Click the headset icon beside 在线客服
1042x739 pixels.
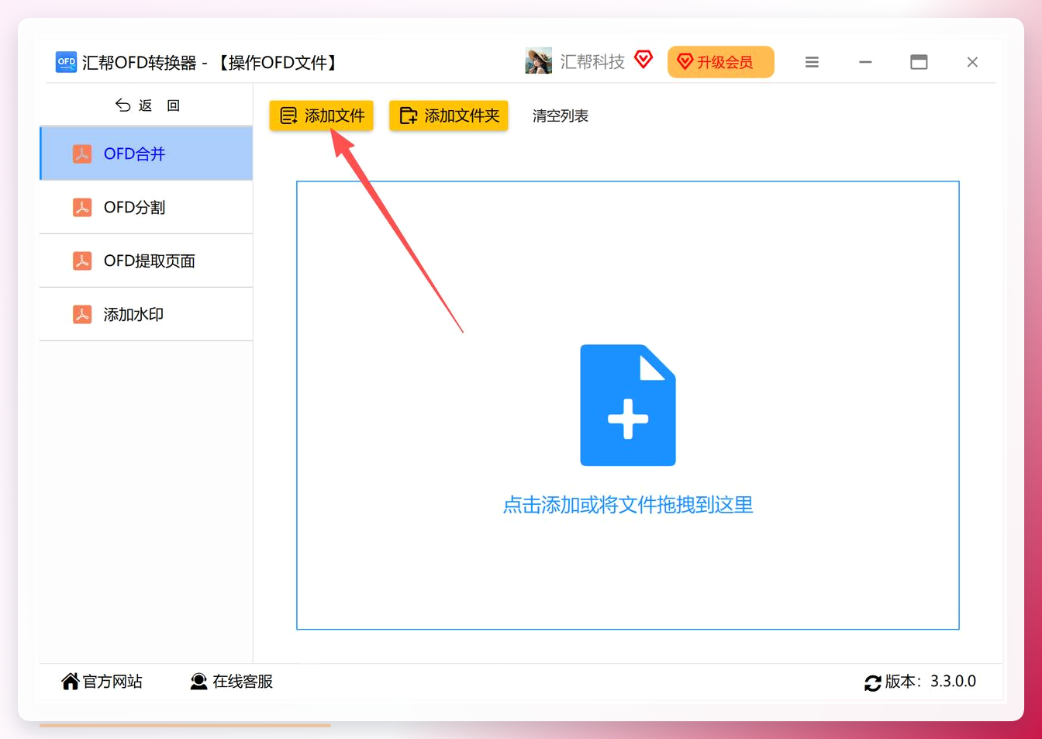199,682
